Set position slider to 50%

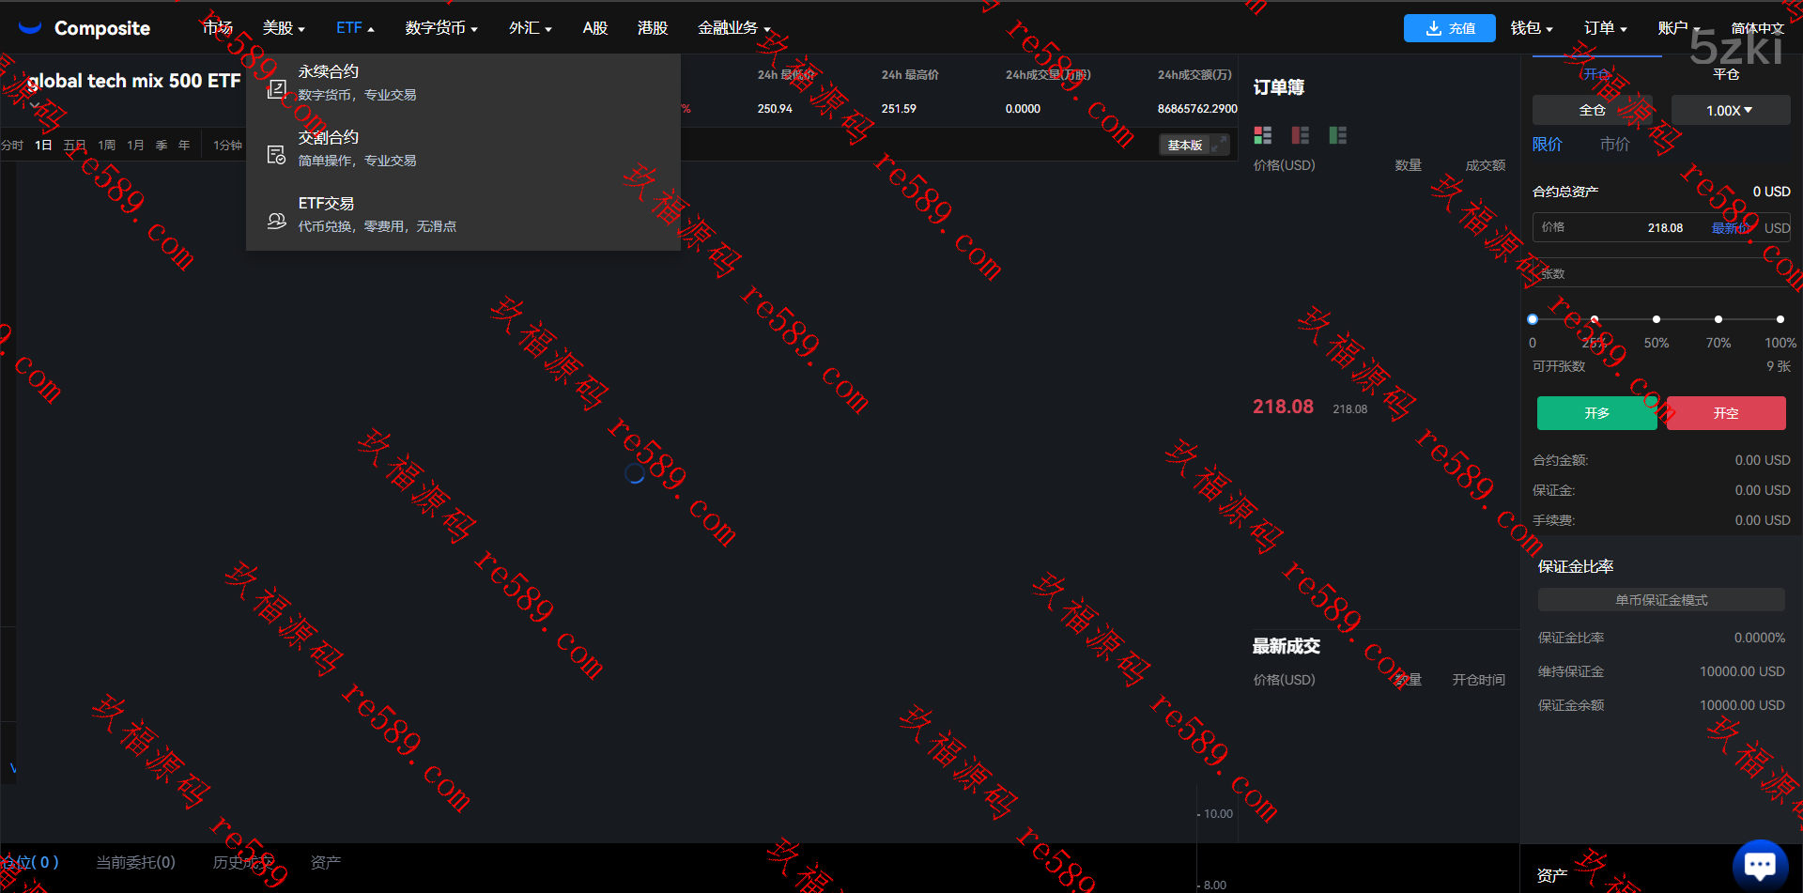coord(1656,319)
